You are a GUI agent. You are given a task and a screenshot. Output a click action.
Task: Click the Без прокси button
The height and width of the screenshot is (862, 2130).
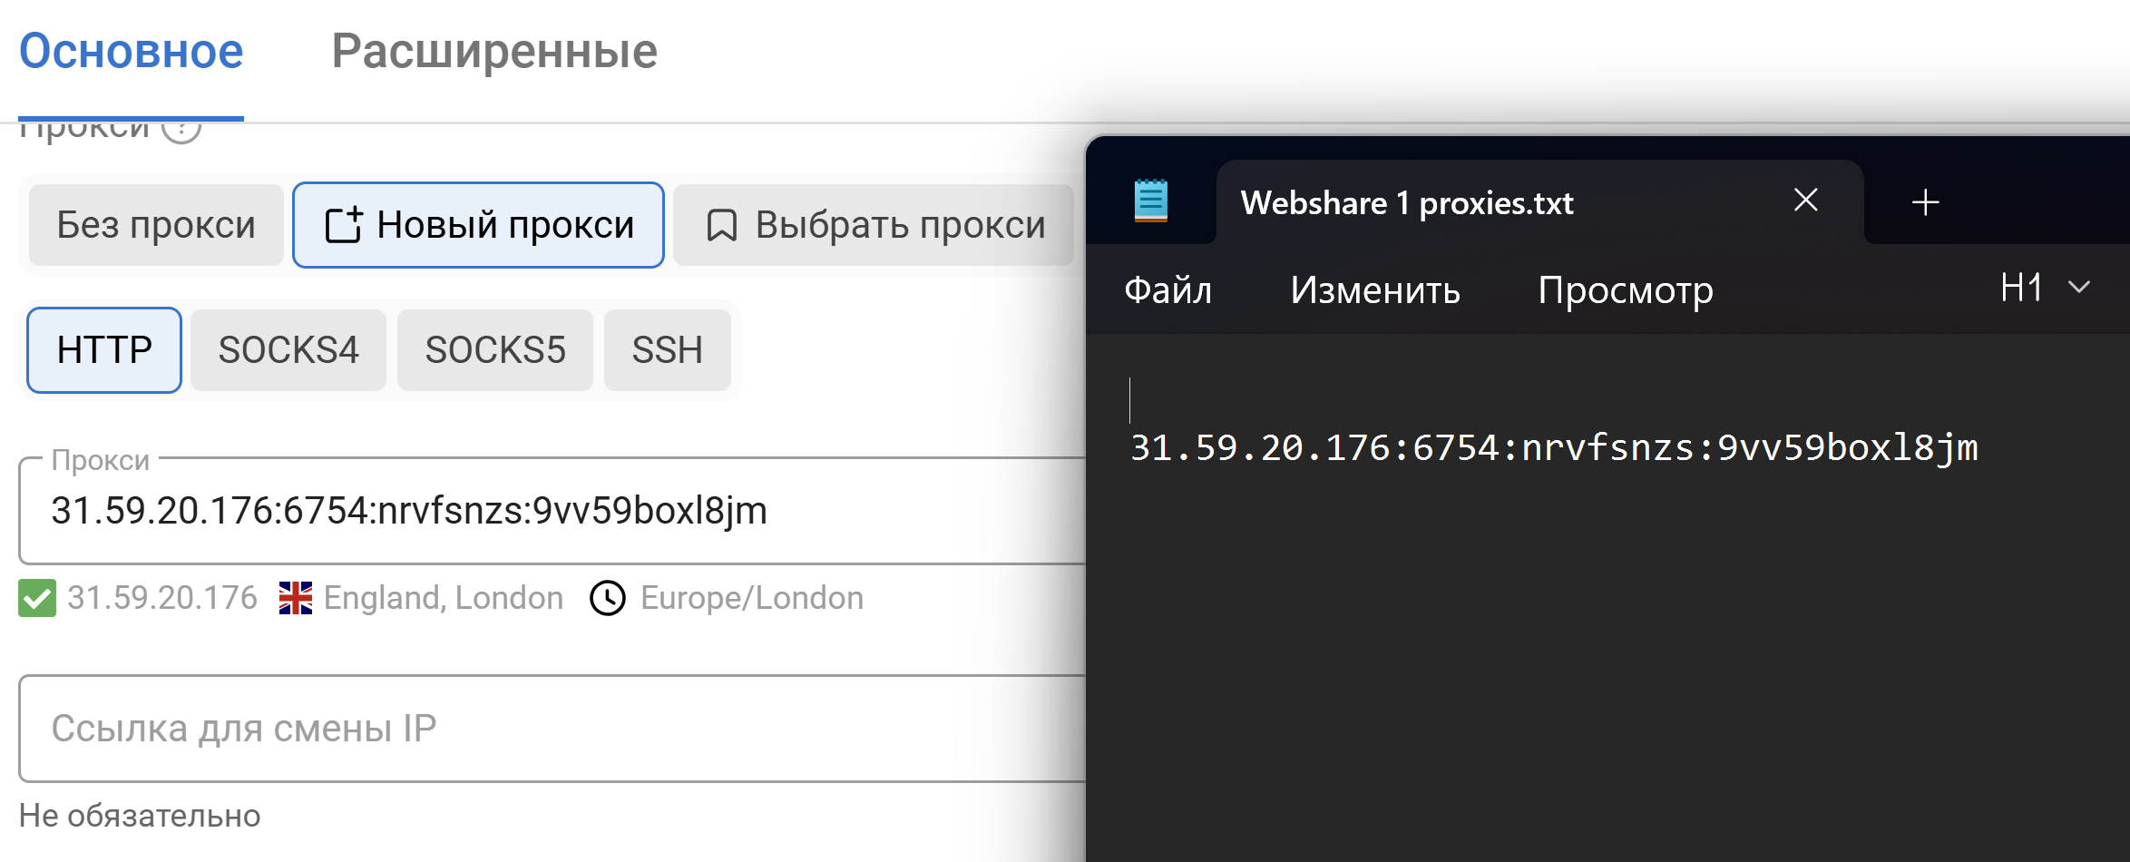point(154,224)
